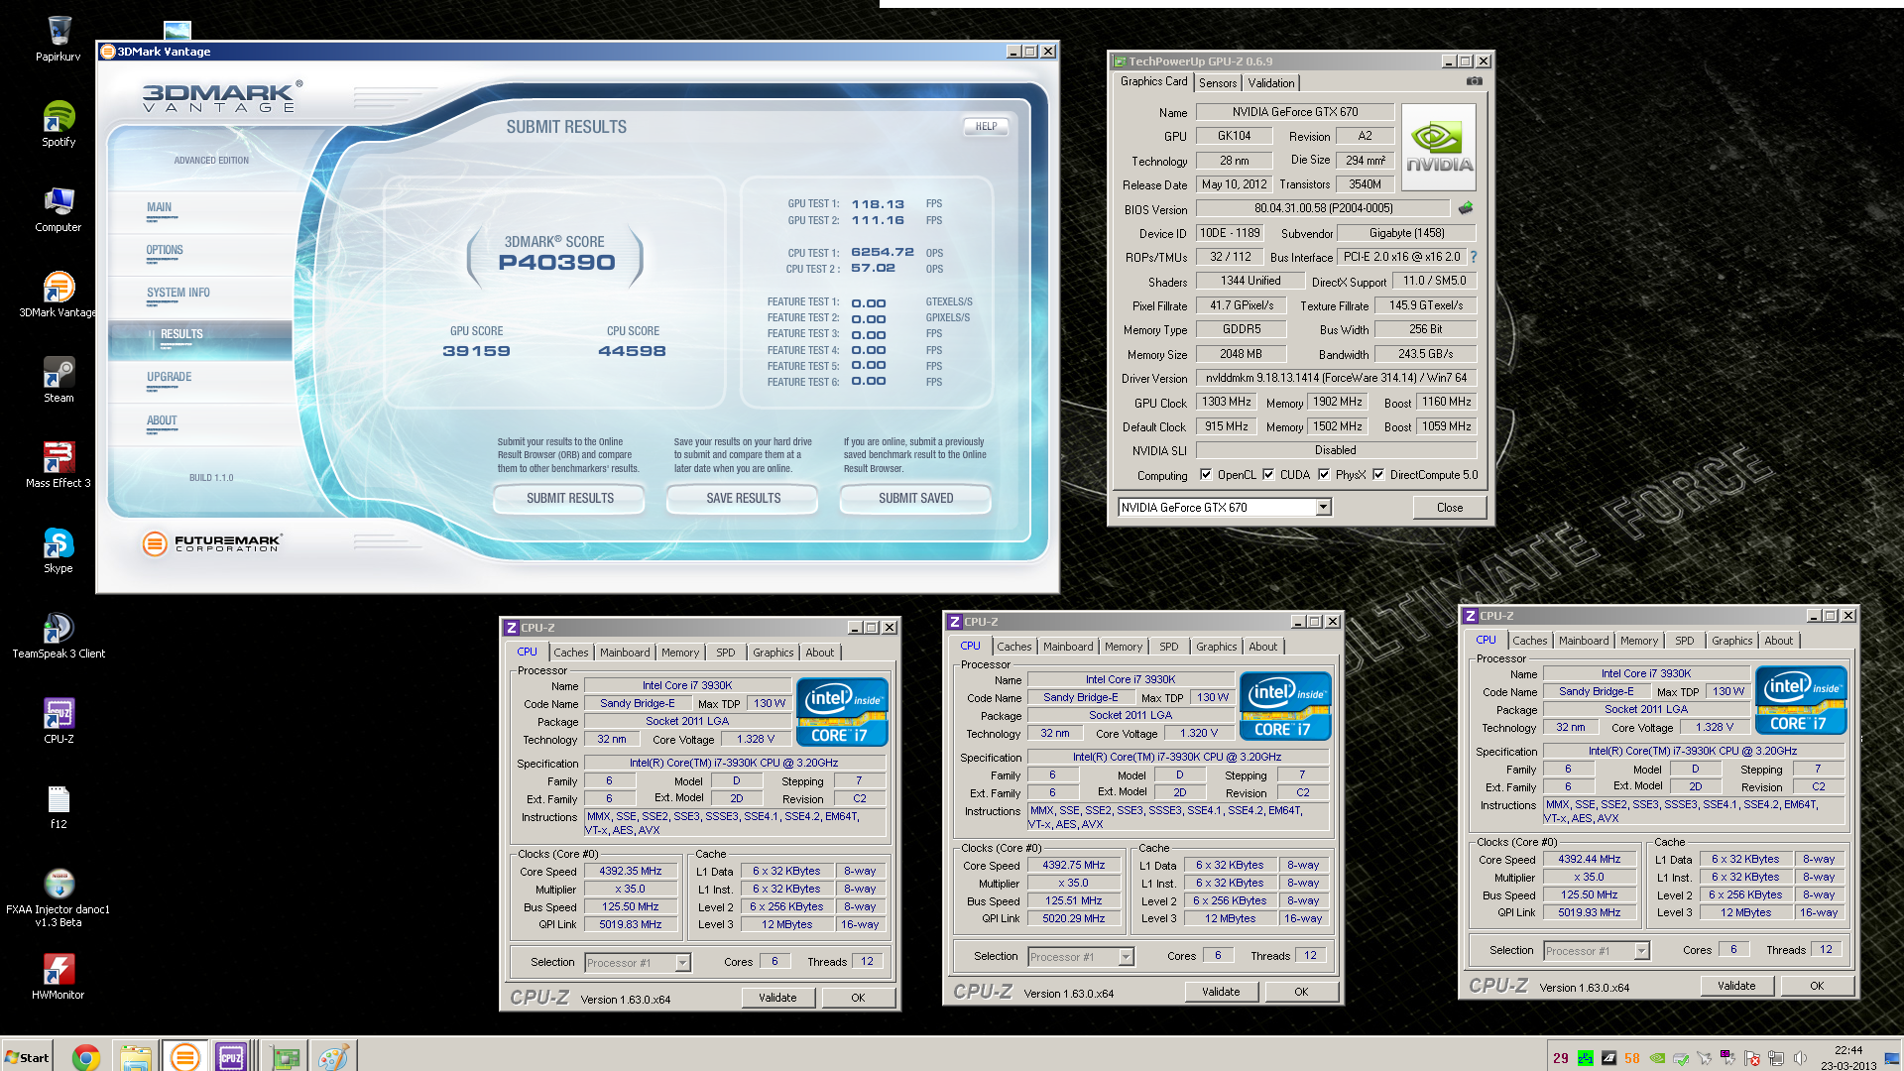
Task: Open UPGRADE in 3DMark Vantage sidebar
Action: click(170, 378)
